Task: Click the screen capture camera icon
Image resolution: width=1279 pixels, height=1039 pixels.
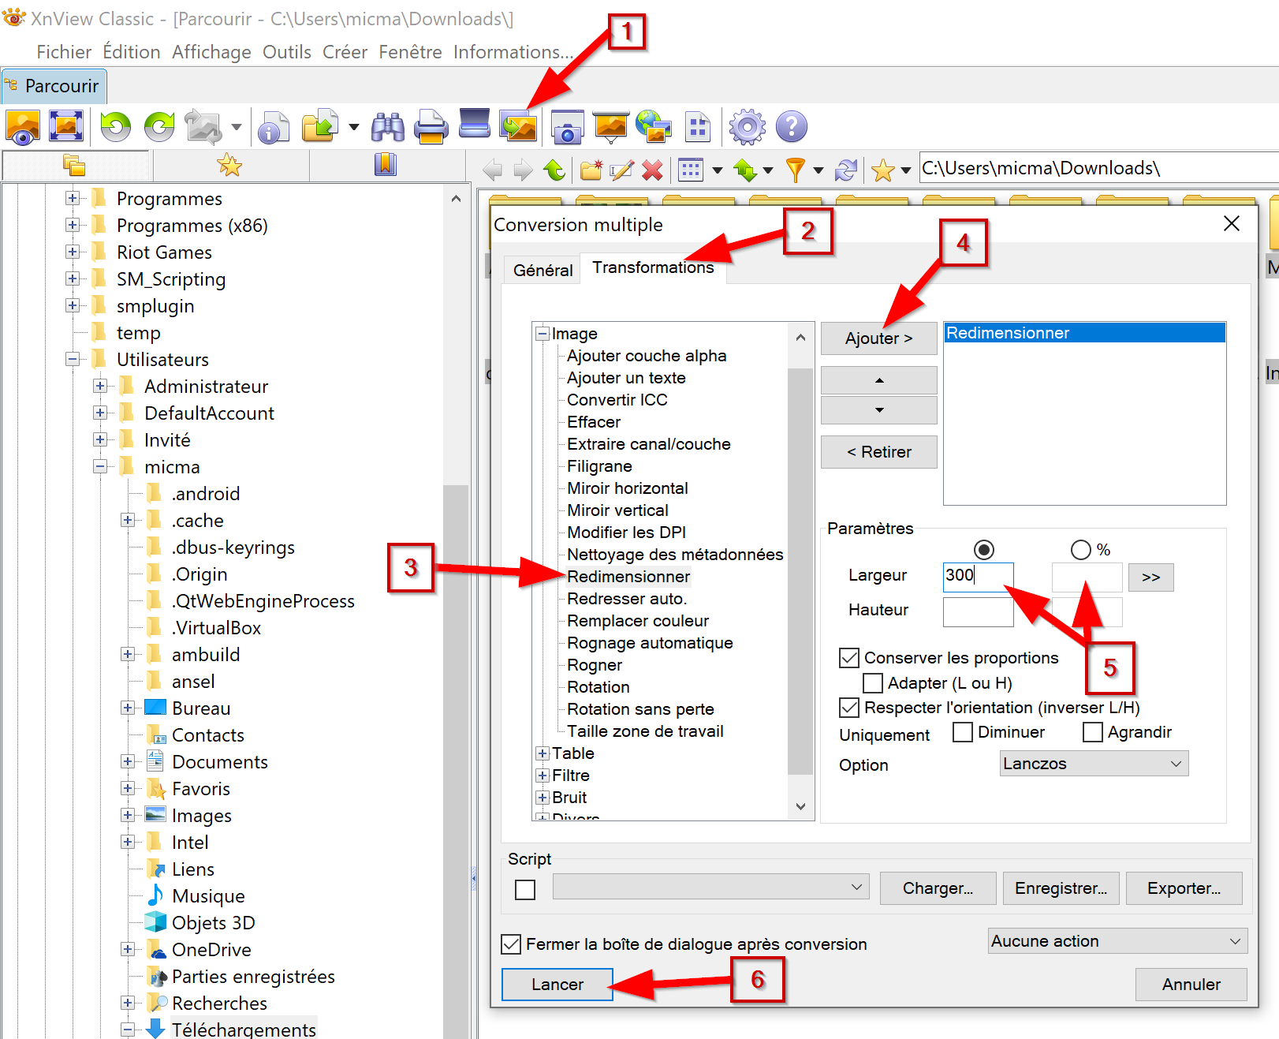Action: pyautogui.click(x=567, y=127)
